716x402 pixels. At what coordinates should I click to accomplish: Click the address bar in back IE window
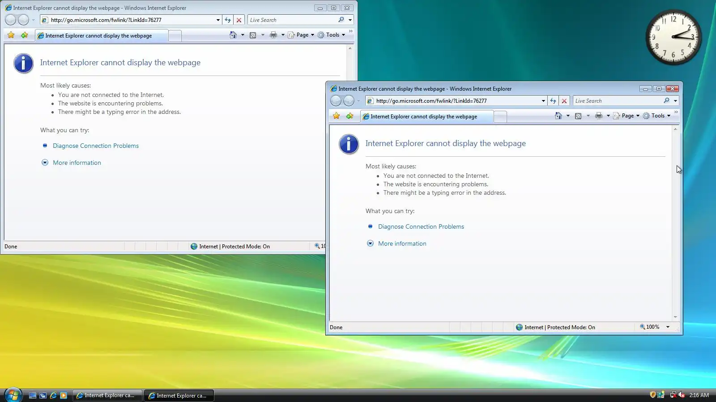[x=131, y=20]
